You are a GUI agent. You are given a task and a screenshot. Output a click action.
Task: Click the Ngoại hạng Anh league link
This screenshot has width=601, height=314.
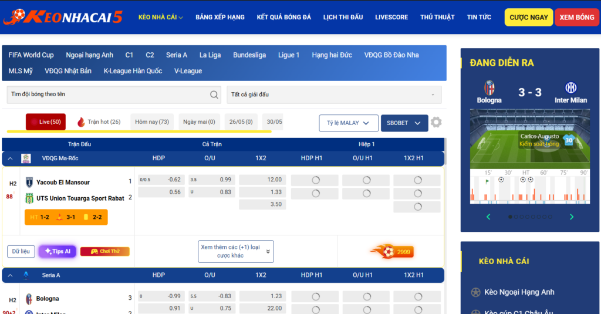click(x=89, y=55)
